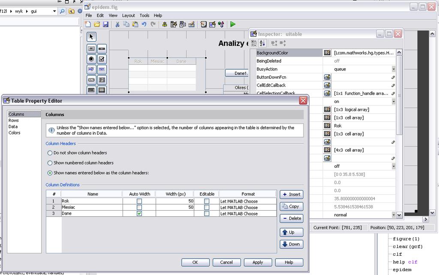The image size is (439, 275).
Task: Open the Layout menu
Action: [129, 15]
